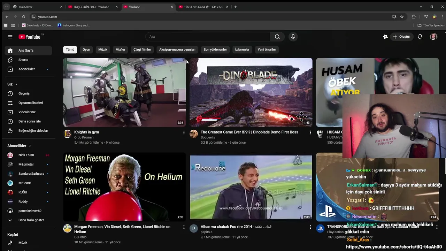Open Oynatma listeleri in sidebar
The width and height of the screenshot is (446, 251).
pyautogui.click(x=28, y=103)
